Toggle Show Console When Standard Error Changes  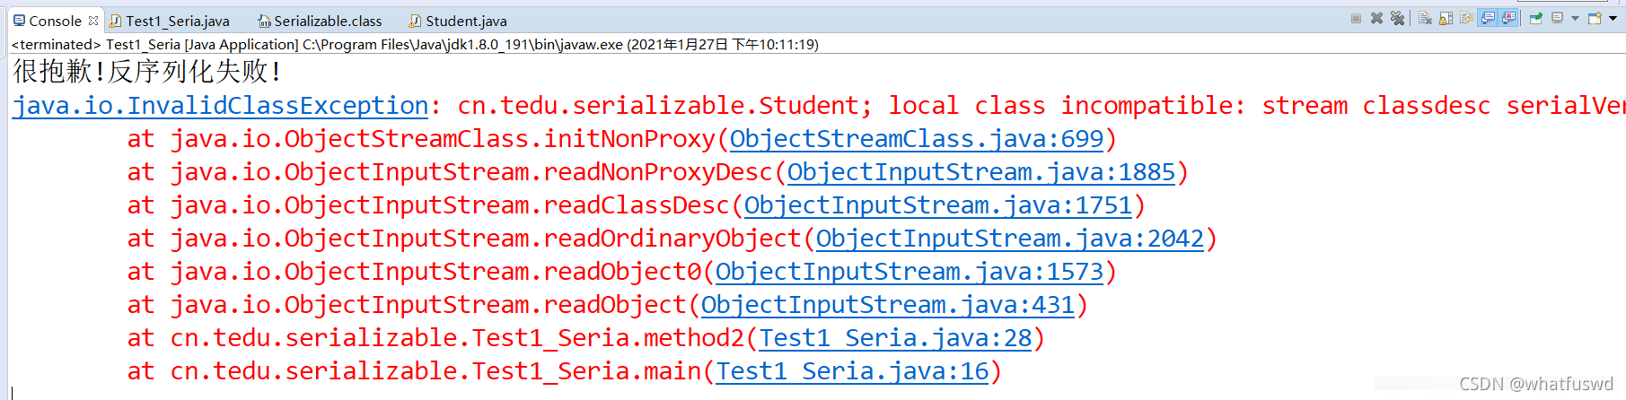coord(1508,18)
